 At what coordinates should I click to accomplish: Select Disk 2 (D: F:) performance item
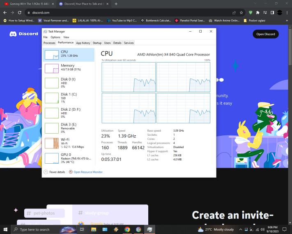69,113
